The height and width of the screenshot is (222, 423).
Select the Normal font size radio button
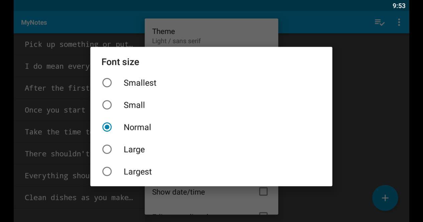(107, 127)
